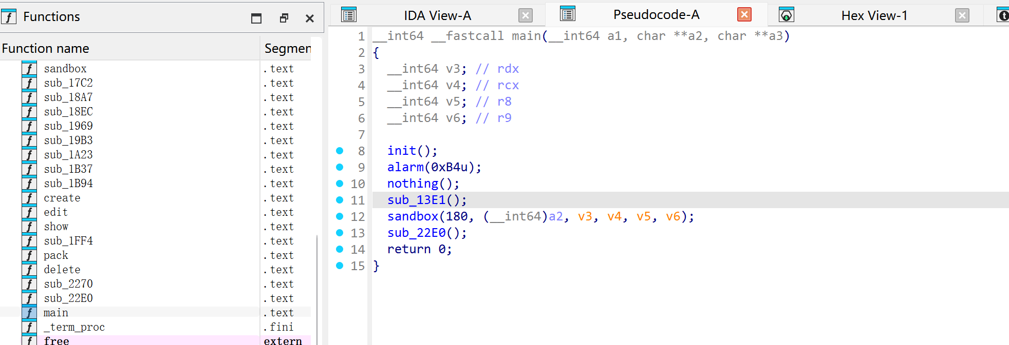The image size is (1009, 345).
Task: Switch to the Hex View-1 tab
Action: click(x=874, y=16)
